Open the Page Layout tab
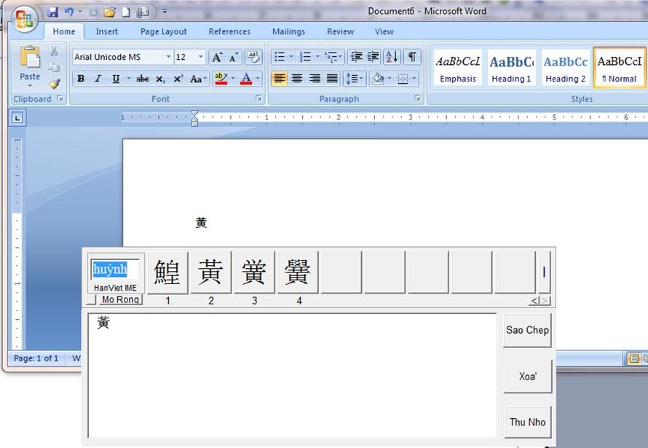 [x=163, y=31]
